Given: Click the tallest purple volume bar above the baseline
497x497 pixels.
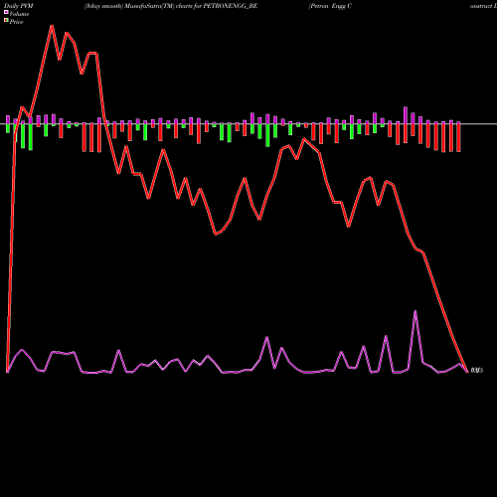Looking at the screenshot, I should [x=406, y=115].
